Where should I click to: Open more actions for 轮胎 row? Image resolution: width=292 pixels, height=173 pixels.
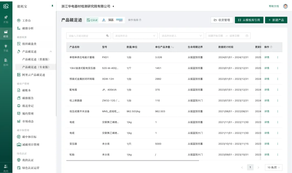277,155
